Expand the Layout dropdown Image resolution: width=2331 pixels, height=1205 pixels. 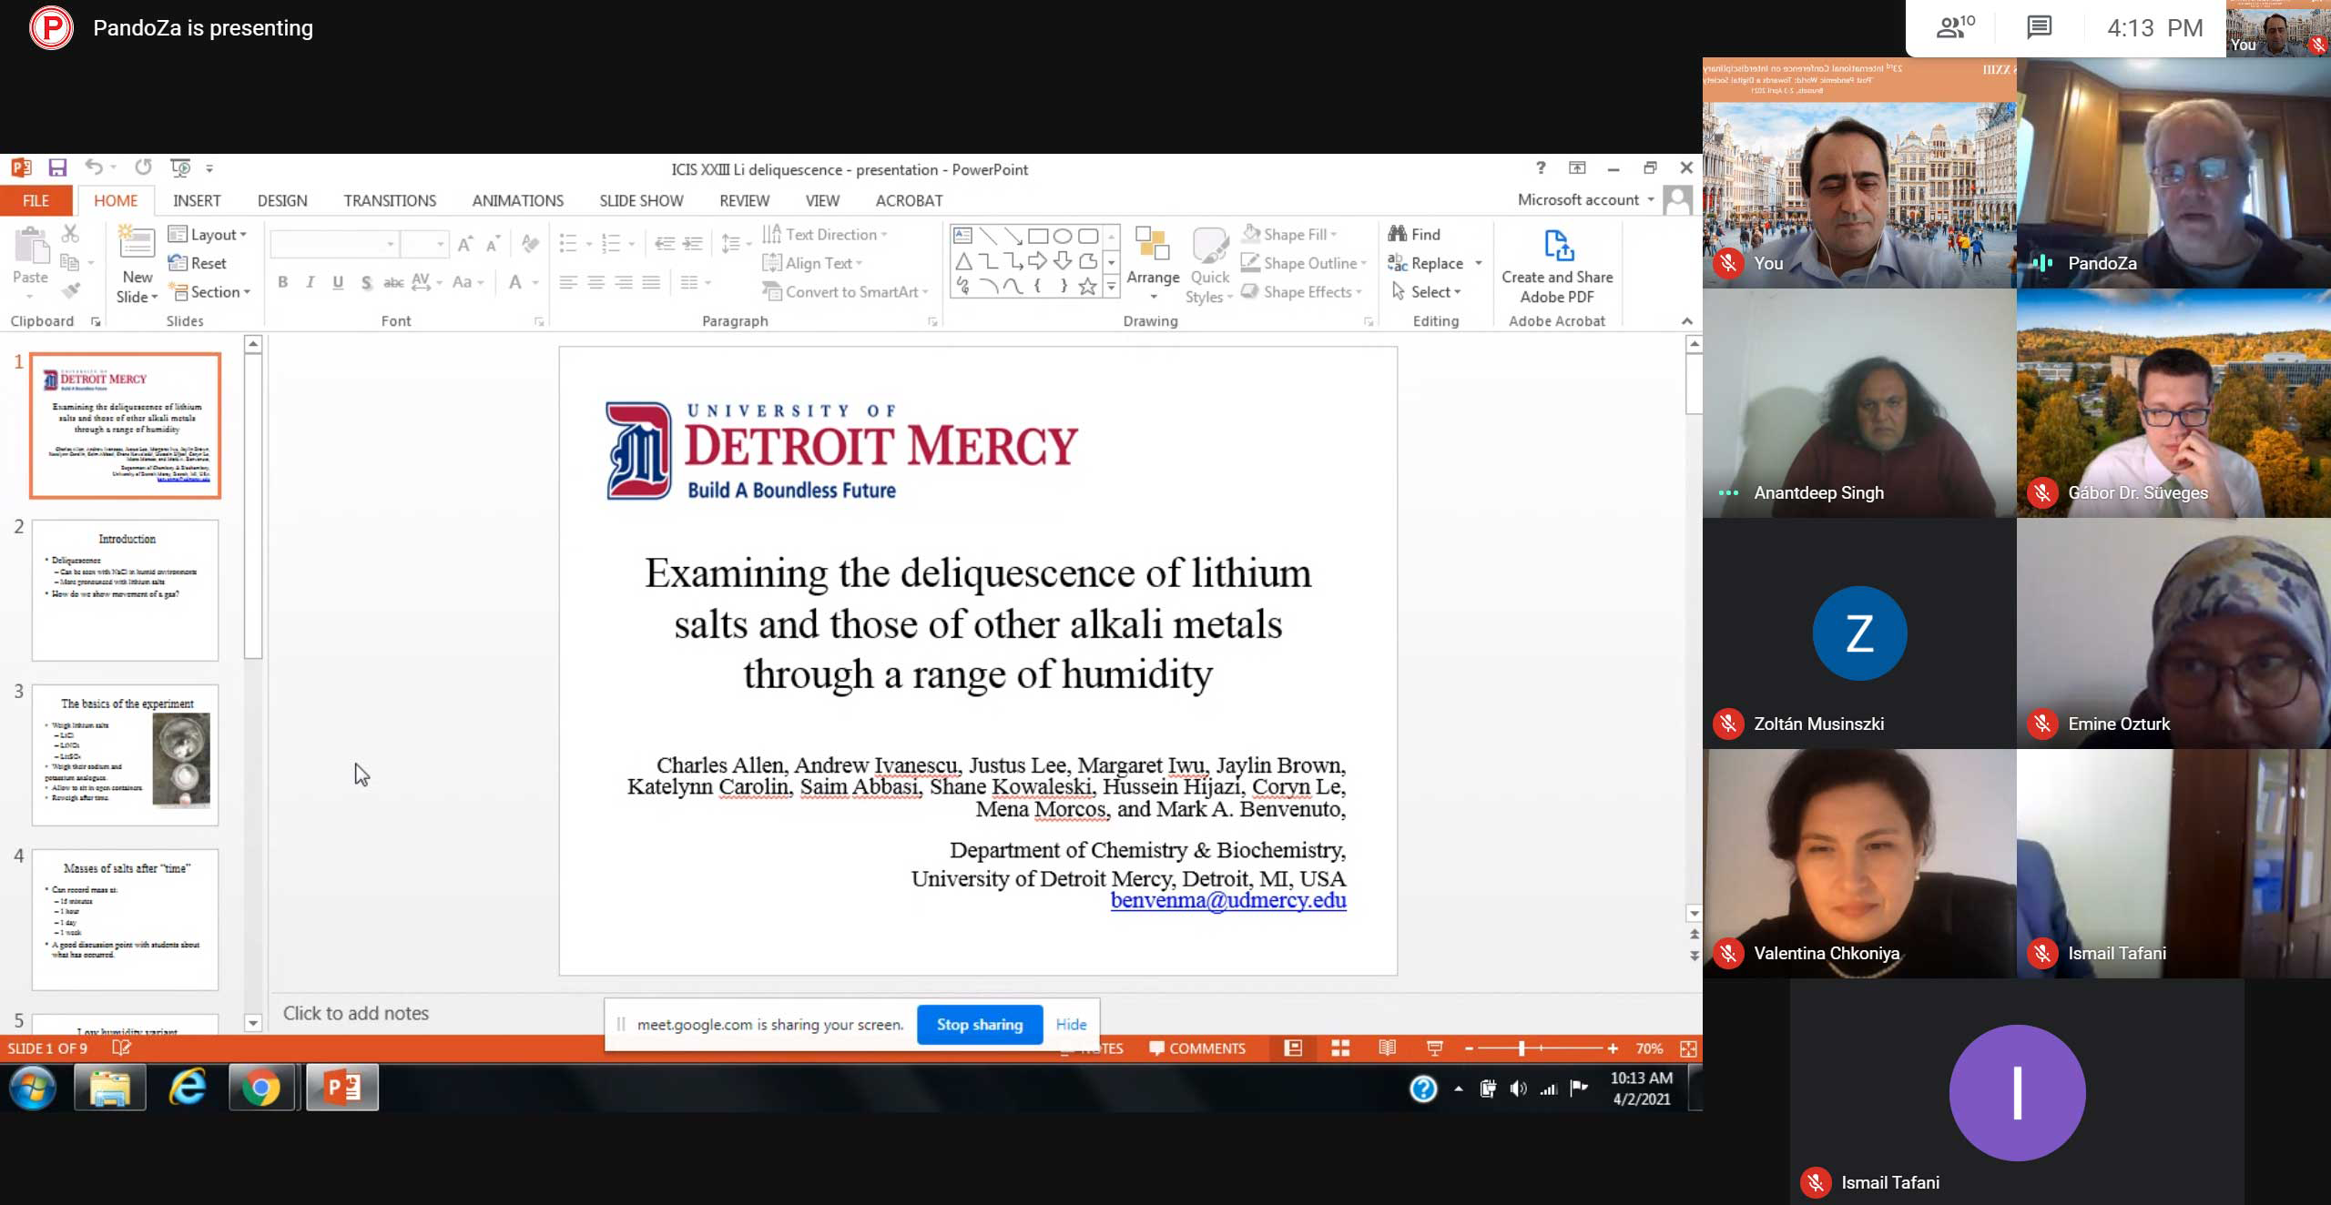[209, 235]
